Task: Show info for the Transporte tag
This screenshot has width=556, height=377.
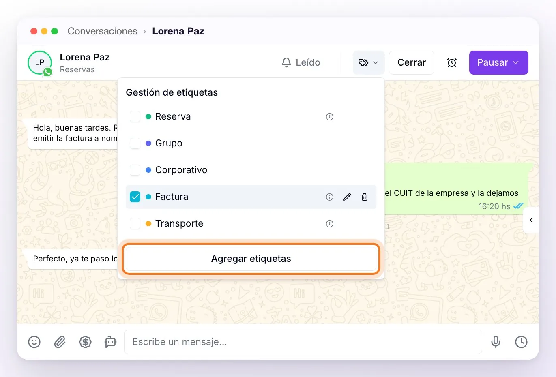Action: 330,224
